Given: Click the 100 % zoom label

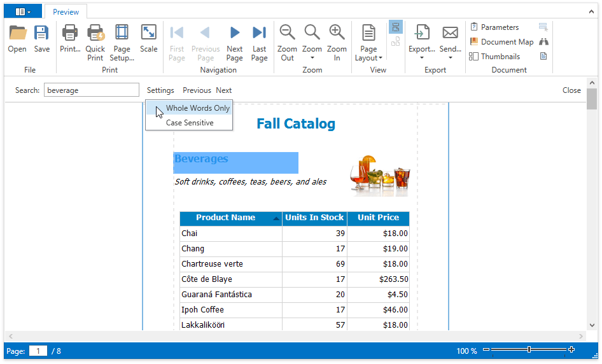Looking at the screenshot, I should (466, 351).
